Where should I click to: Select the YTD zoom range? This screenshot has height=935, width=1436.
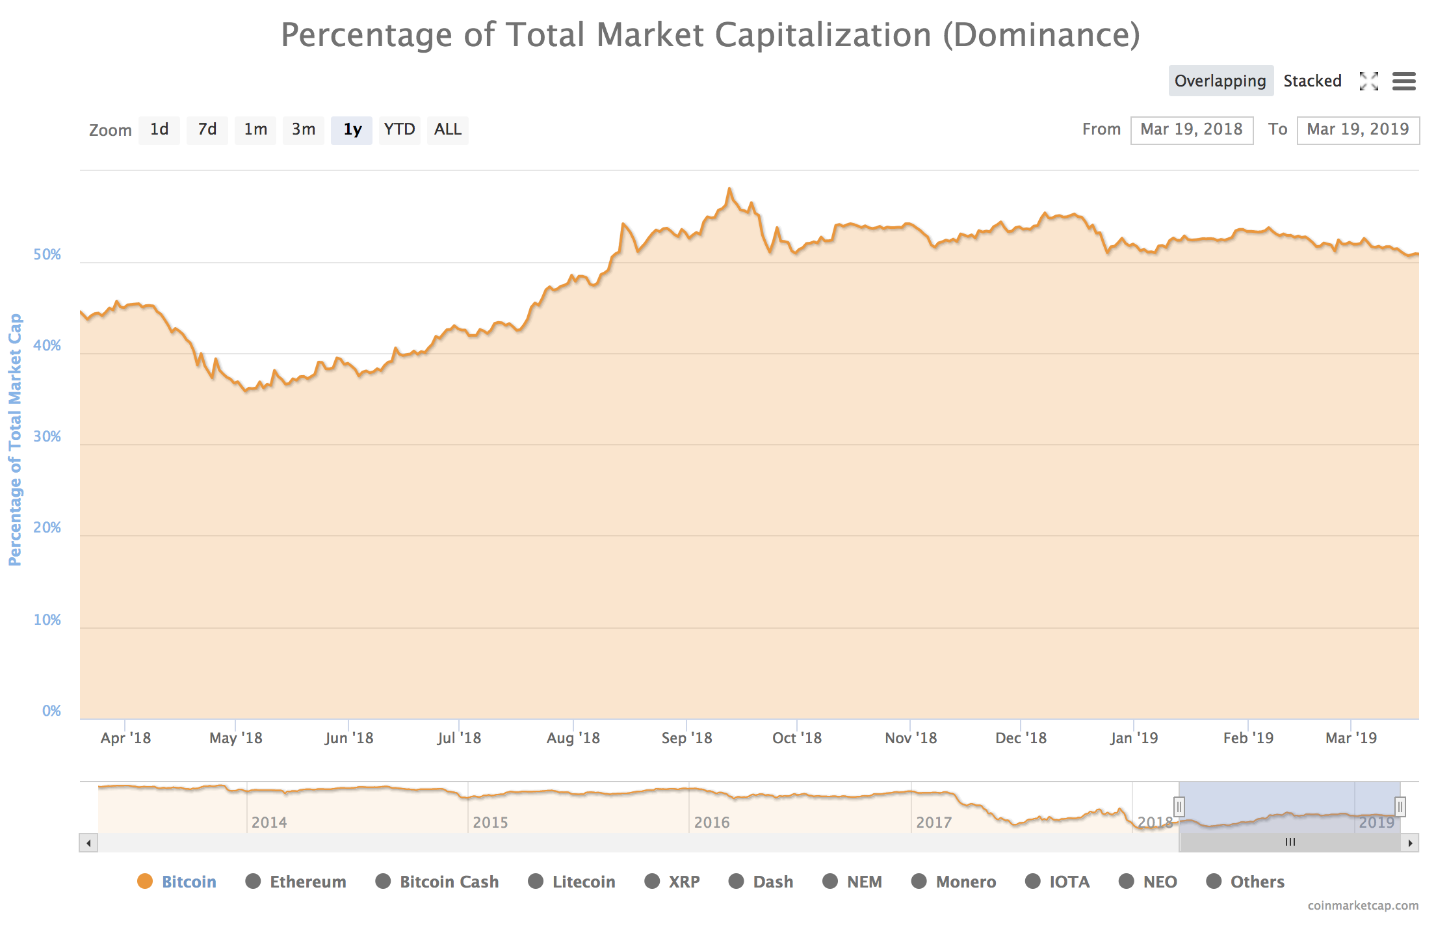point(400,130)
